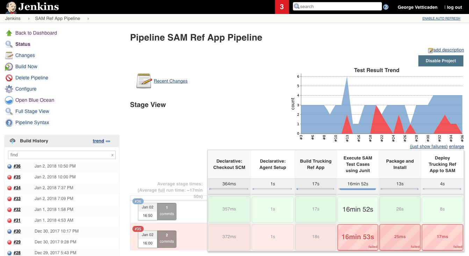Open Pipeline Syntax text link
This screenshot has height=256, width=469.
(x=32, y=122)
